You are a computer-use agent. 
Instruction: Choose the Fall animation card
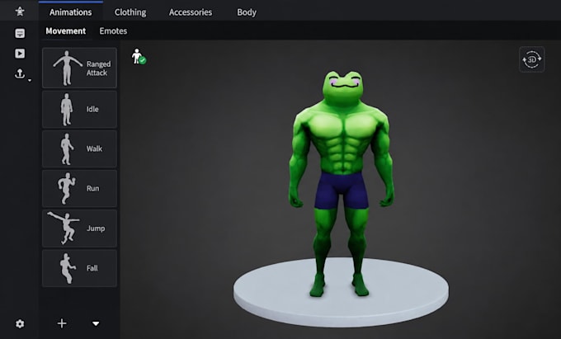click(79, 268)
